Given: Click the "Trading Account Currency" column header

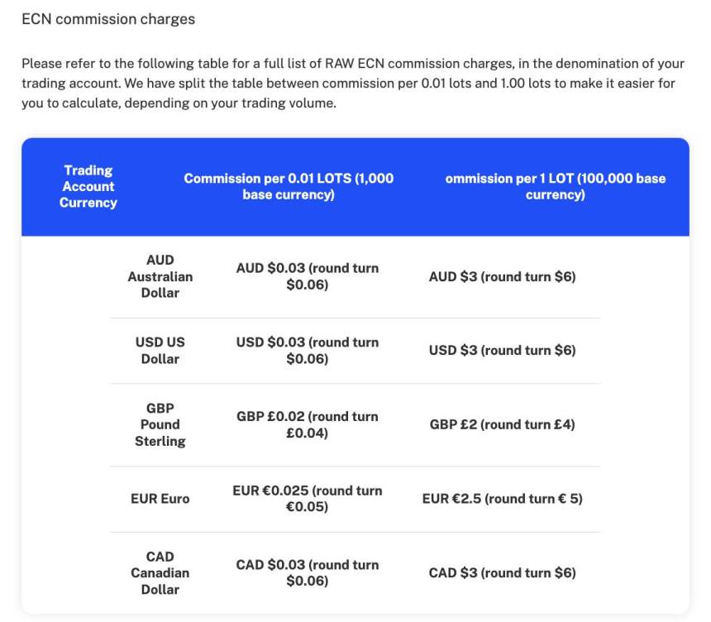Looking at the screenshot, I should point(88,186).
